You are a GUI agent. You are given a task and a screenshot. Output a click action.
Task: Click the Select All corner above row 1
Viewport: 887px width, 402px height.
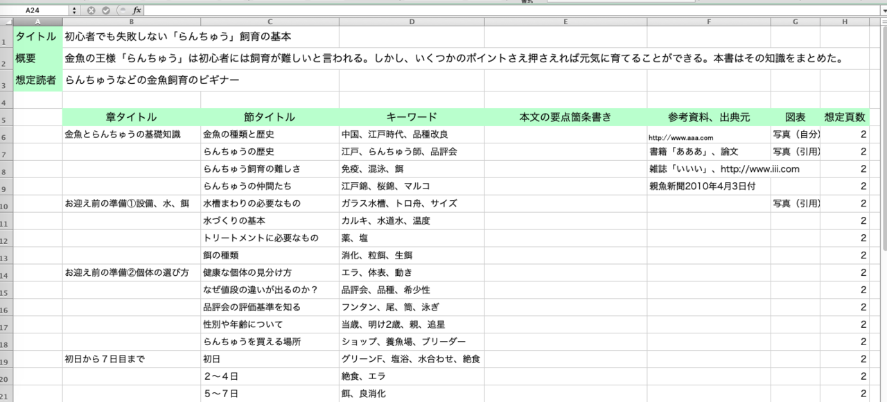6,21
